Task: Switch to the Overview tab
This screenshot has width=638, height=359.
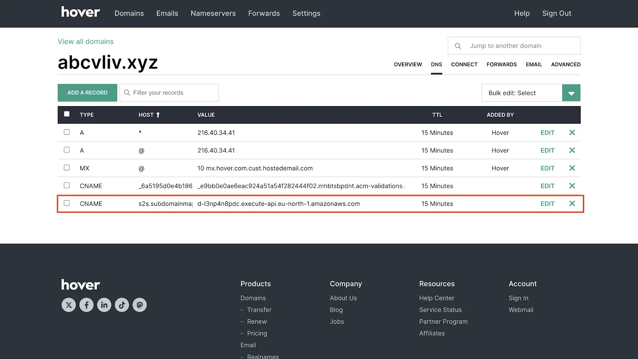Action: point(408,65)
